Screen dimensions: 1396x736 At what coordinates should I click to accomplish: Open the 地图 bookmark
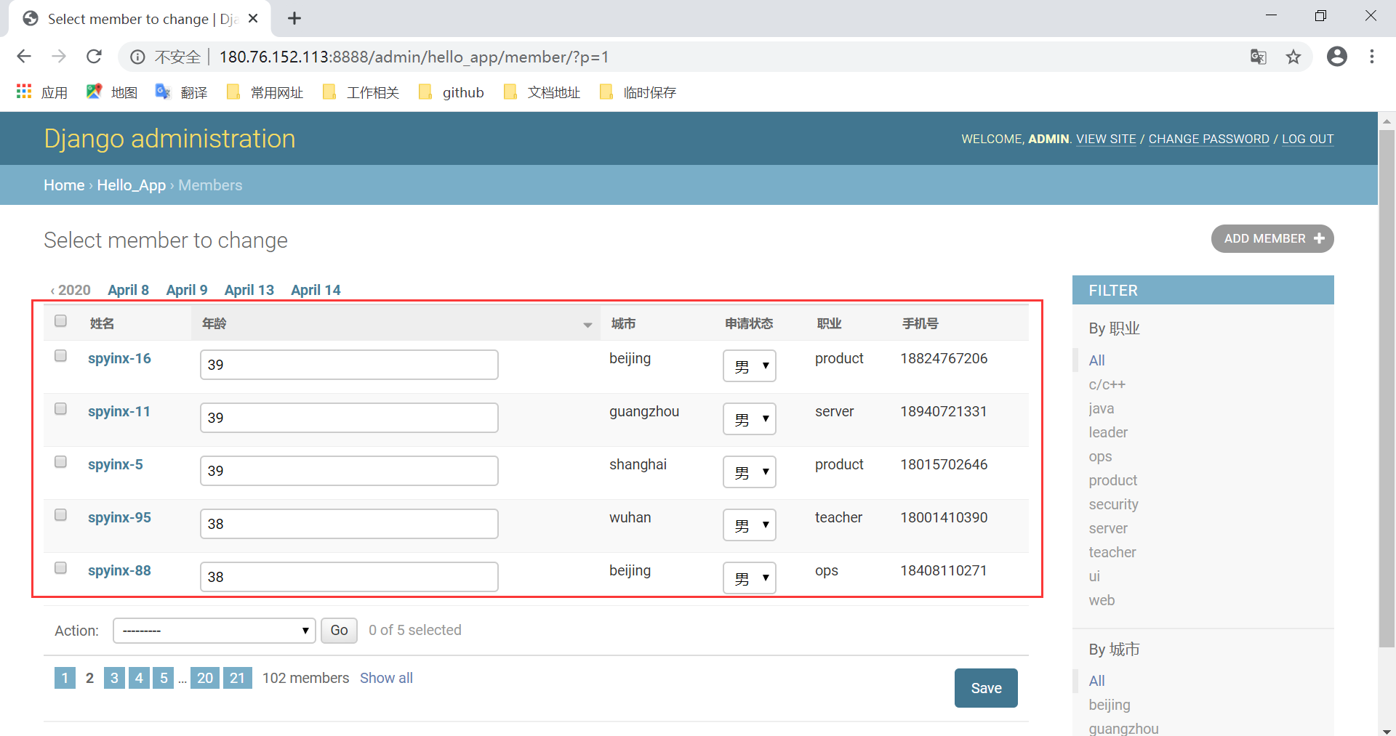[x=112, y=92]
